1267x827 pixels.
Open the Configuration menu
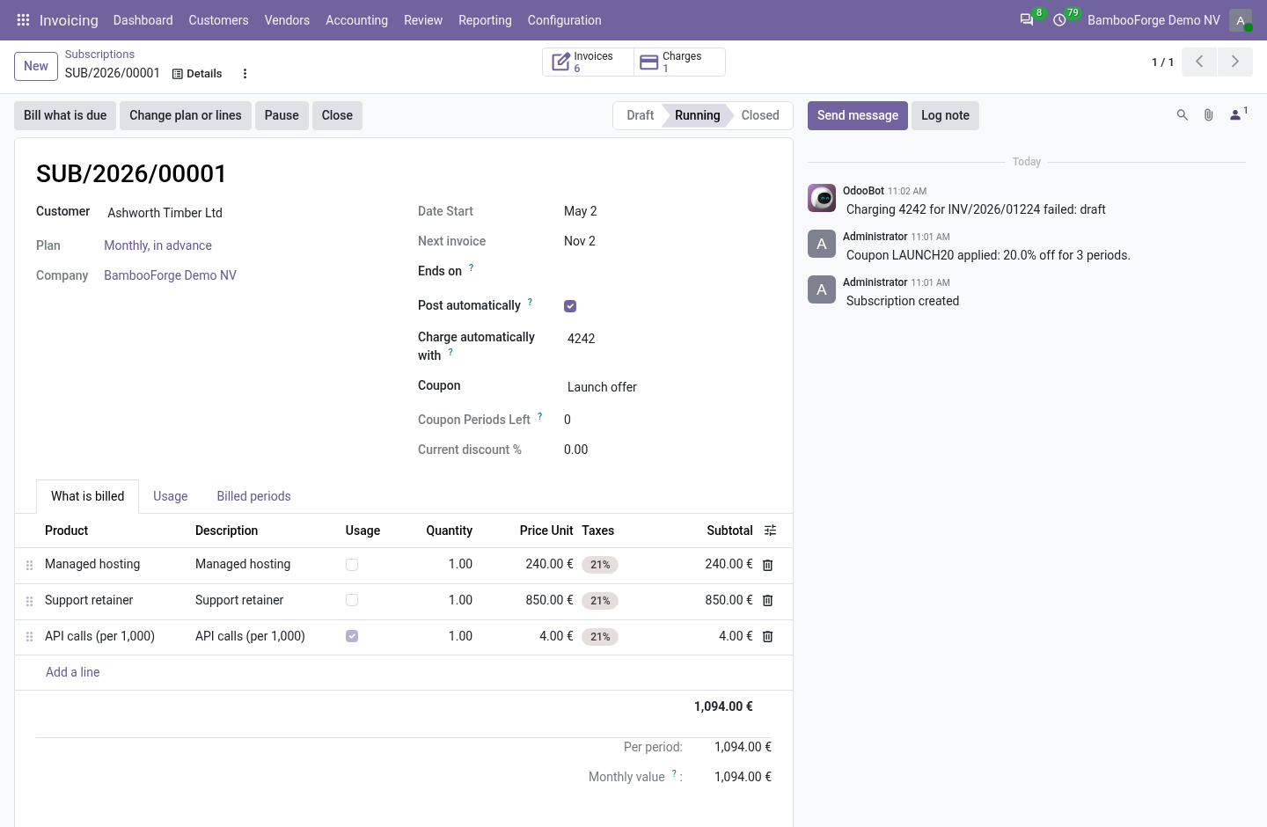coord(564,20)
